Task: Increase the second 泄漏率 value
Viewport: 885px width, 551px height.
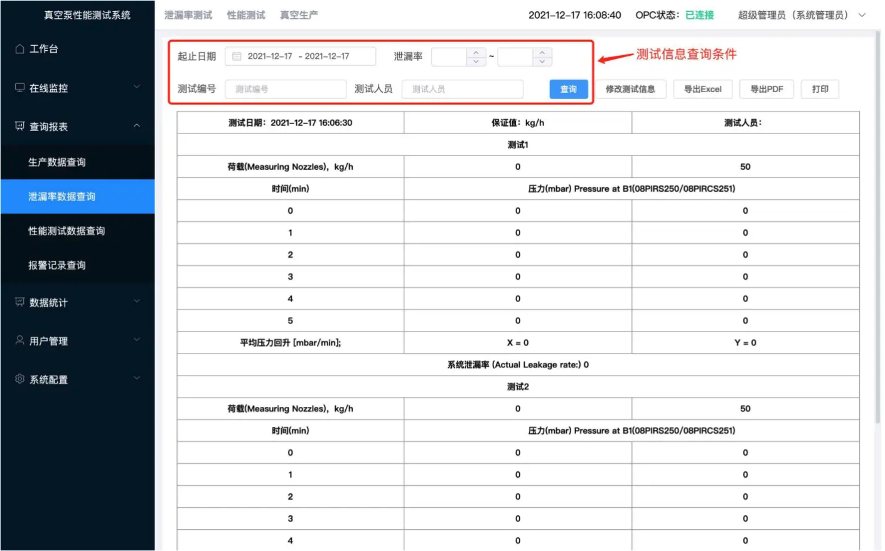Action: point(542,53)
